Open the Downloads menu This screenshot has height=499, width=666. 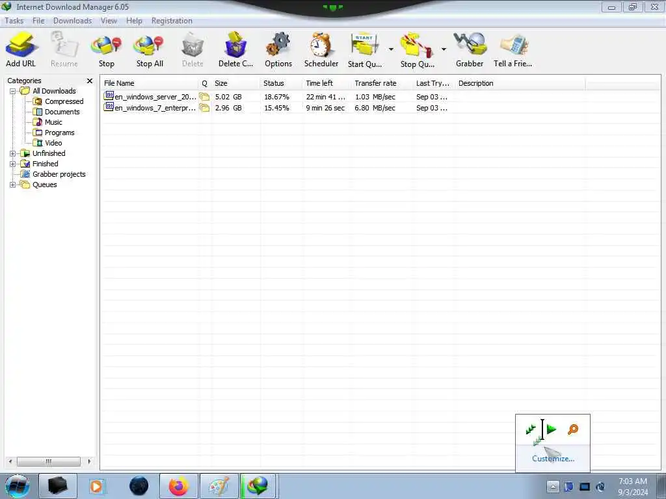point(72,21)
